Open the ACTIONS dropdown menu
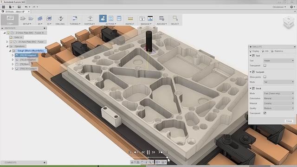Image resolution: width=297 pixels, height=167 pixels. pyautogui.click(x=111, y=24)
